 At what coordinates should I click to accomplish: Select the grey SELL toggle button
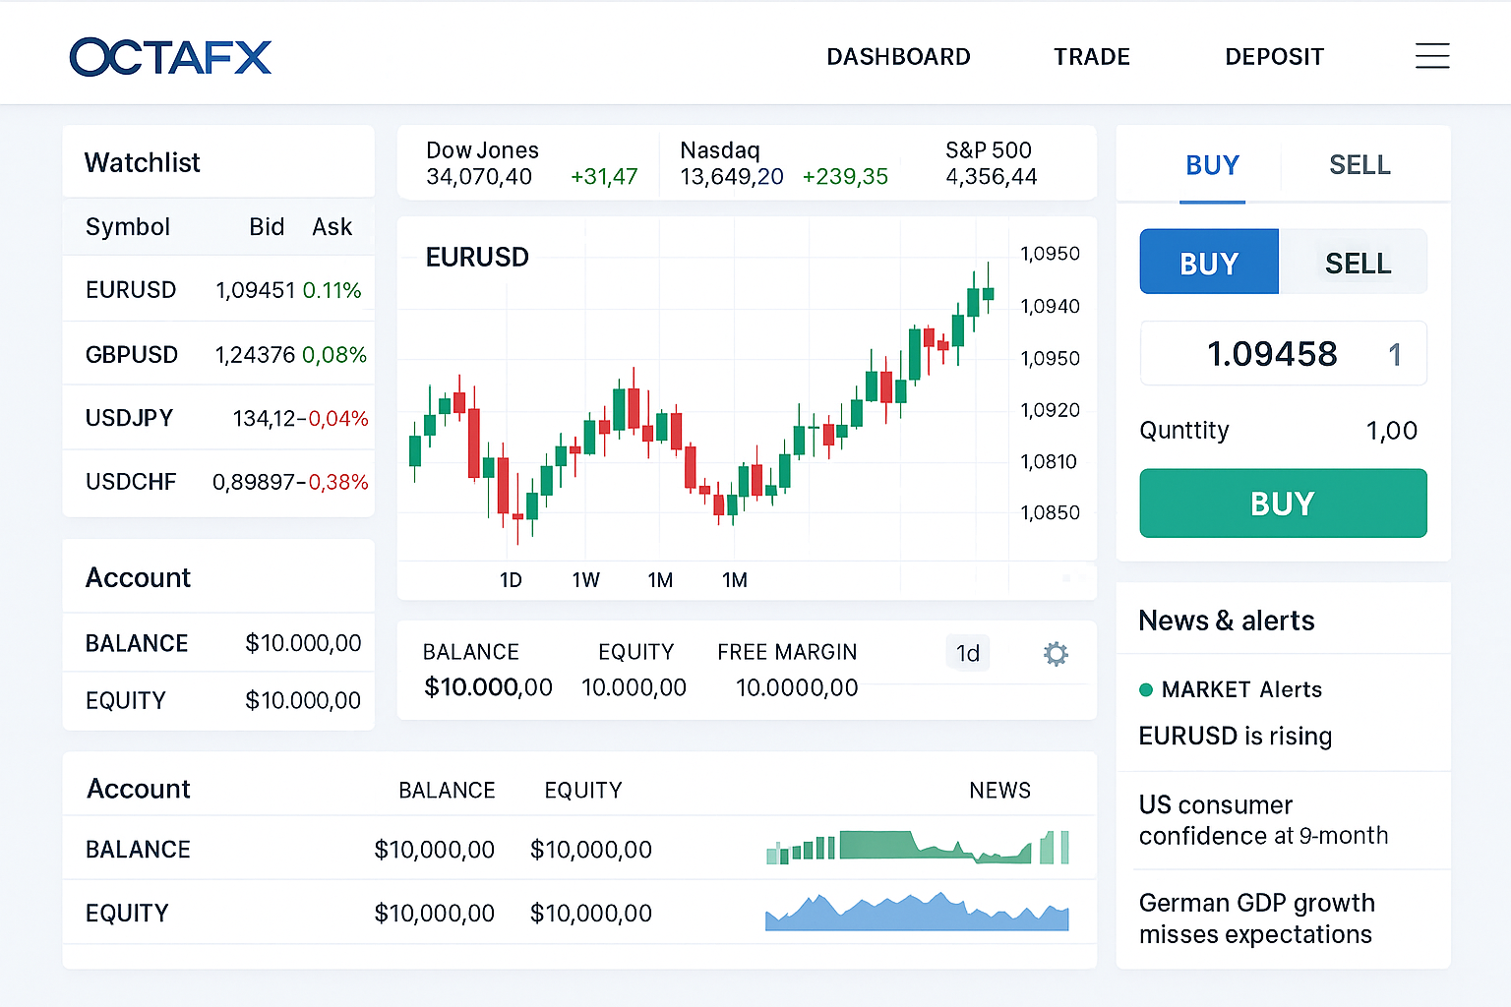(x=1354, y=262)
